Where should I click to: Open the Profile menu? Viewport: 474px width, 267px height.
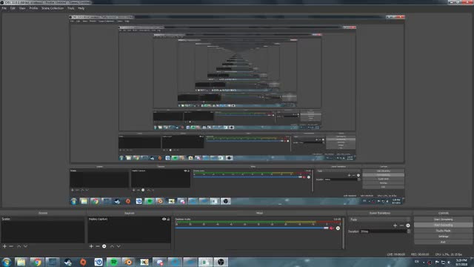(x=33, y=8)
